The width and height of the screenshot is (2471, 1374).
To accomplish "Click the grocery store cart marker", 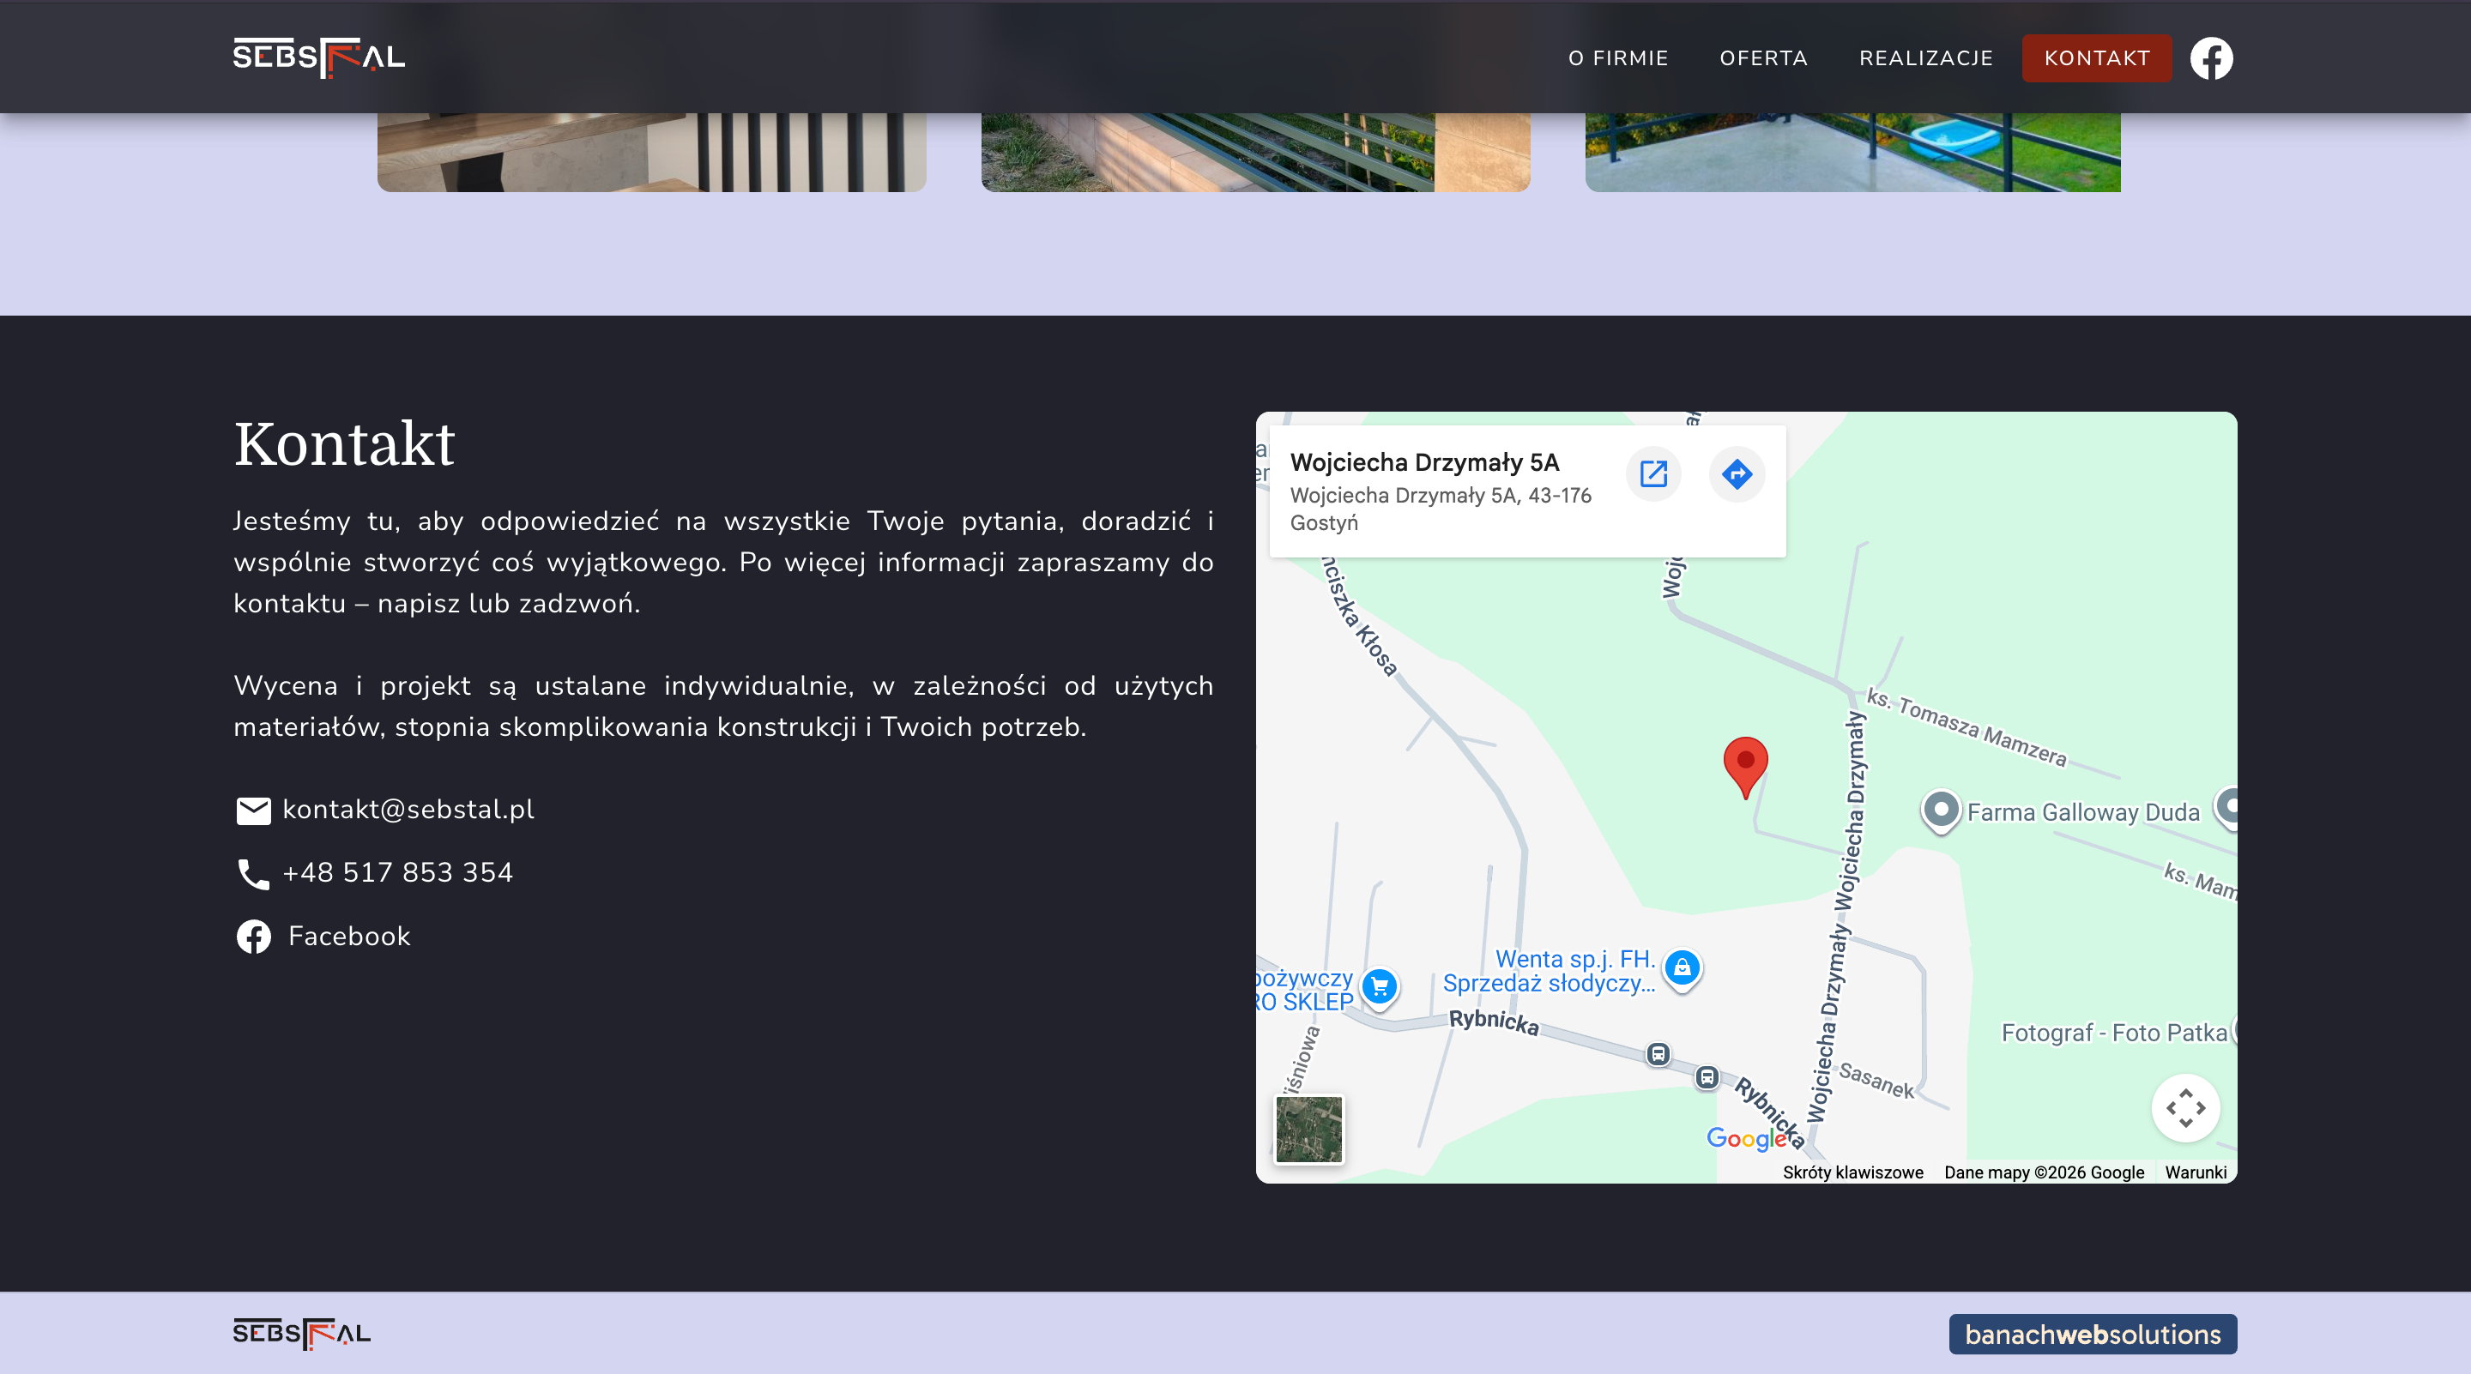I will pyautogui.click(x=1380, y=986).
